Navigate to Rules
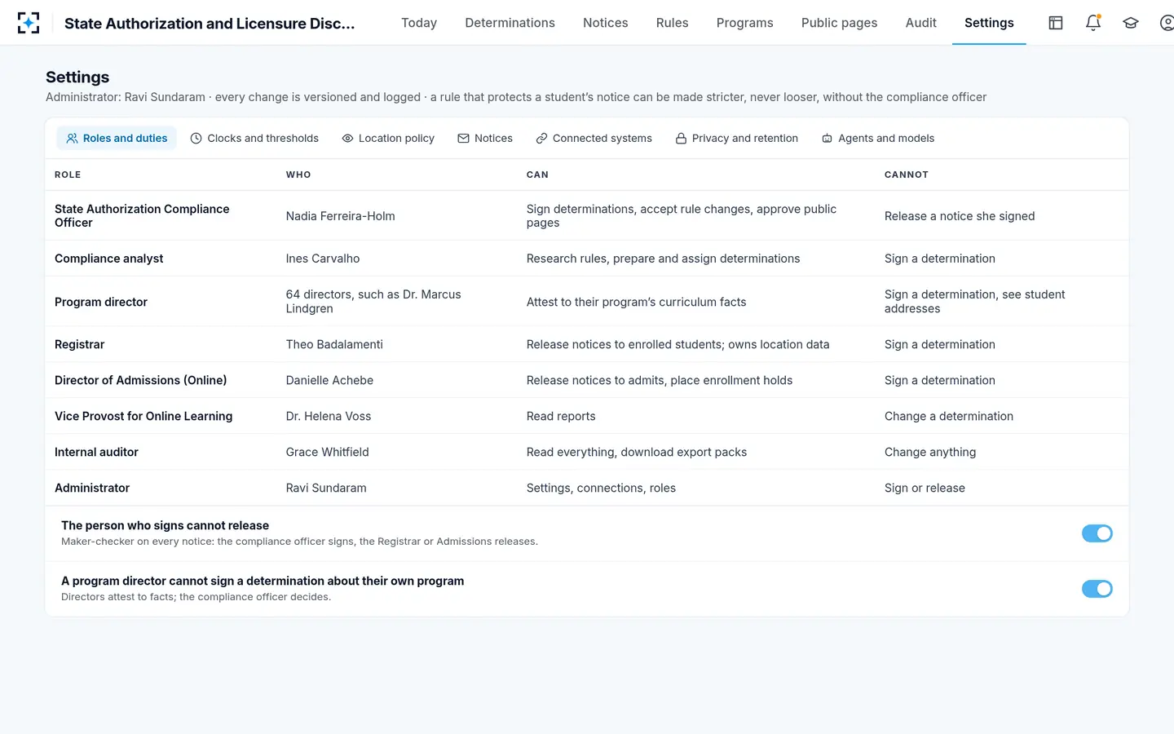This screenshot has height=734, width=1174. (673, 23)
